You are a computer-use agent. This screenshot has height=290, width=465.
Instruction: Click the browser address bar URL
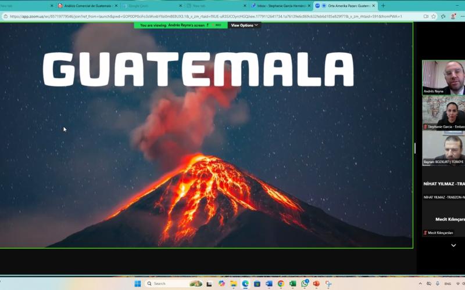(206, 17)
